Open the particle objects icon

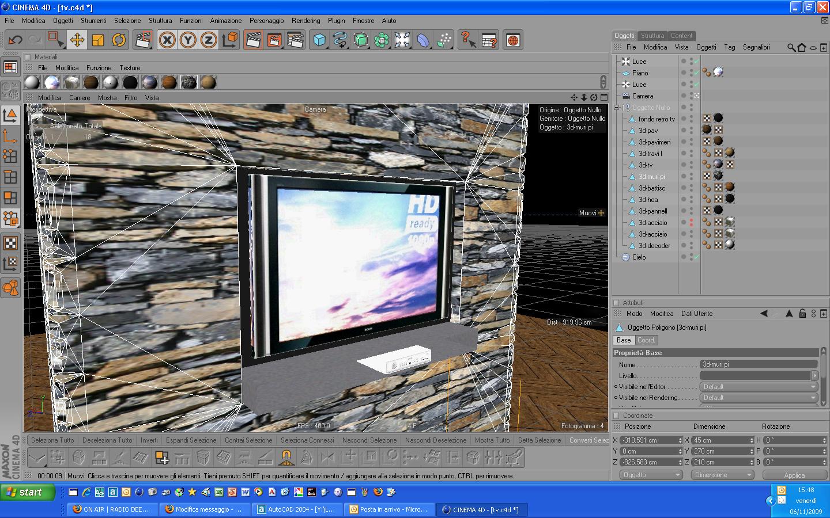coord(444,40)
